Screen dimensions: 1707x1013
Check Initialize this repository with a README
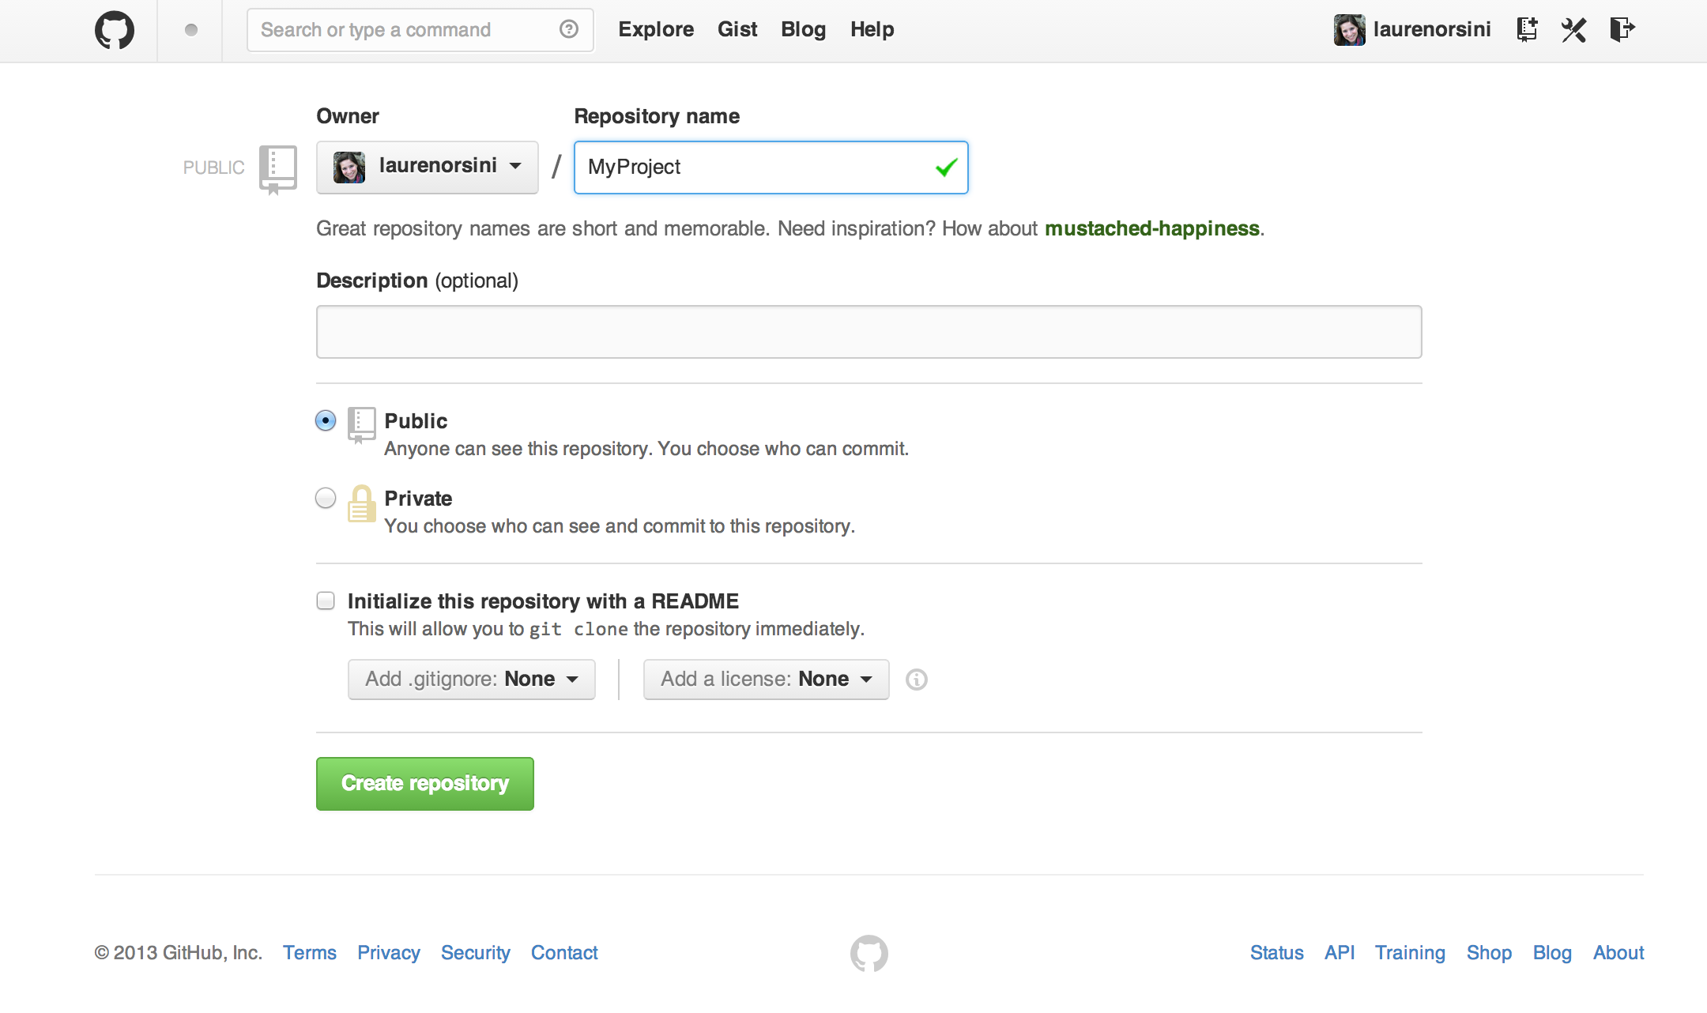(326, 601)
